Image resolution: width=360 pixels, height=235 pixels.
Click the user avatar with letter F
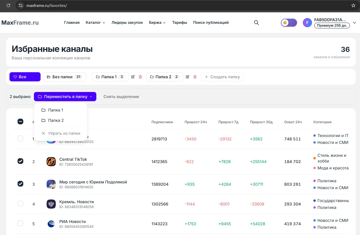(307, 23)
